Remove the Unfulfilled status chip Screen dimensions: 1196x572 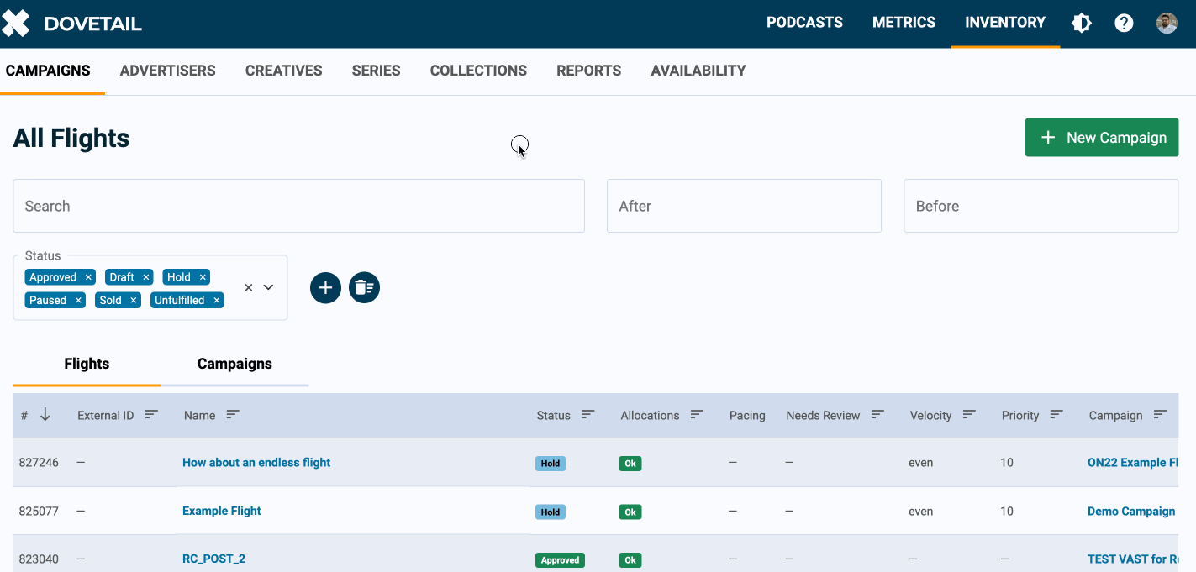click(216, 300)
